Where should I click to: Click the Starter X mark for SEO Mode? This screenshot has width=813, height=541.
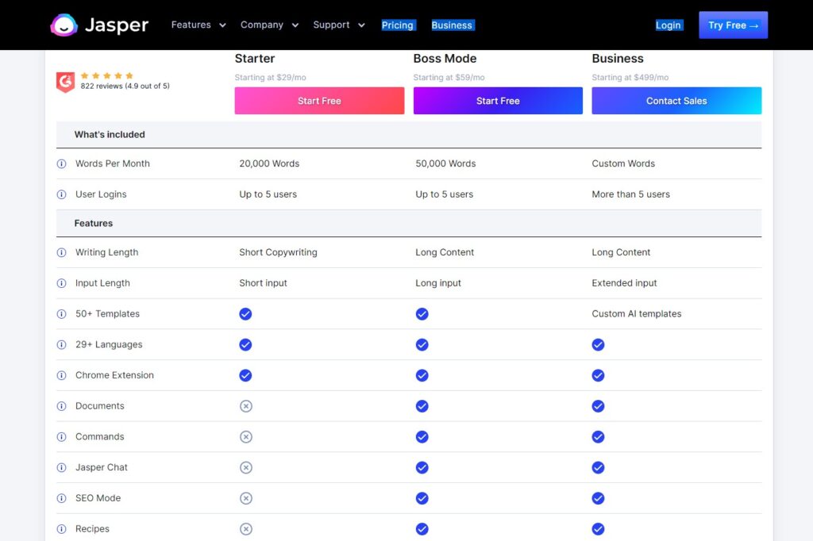click(x=246, y=498)
